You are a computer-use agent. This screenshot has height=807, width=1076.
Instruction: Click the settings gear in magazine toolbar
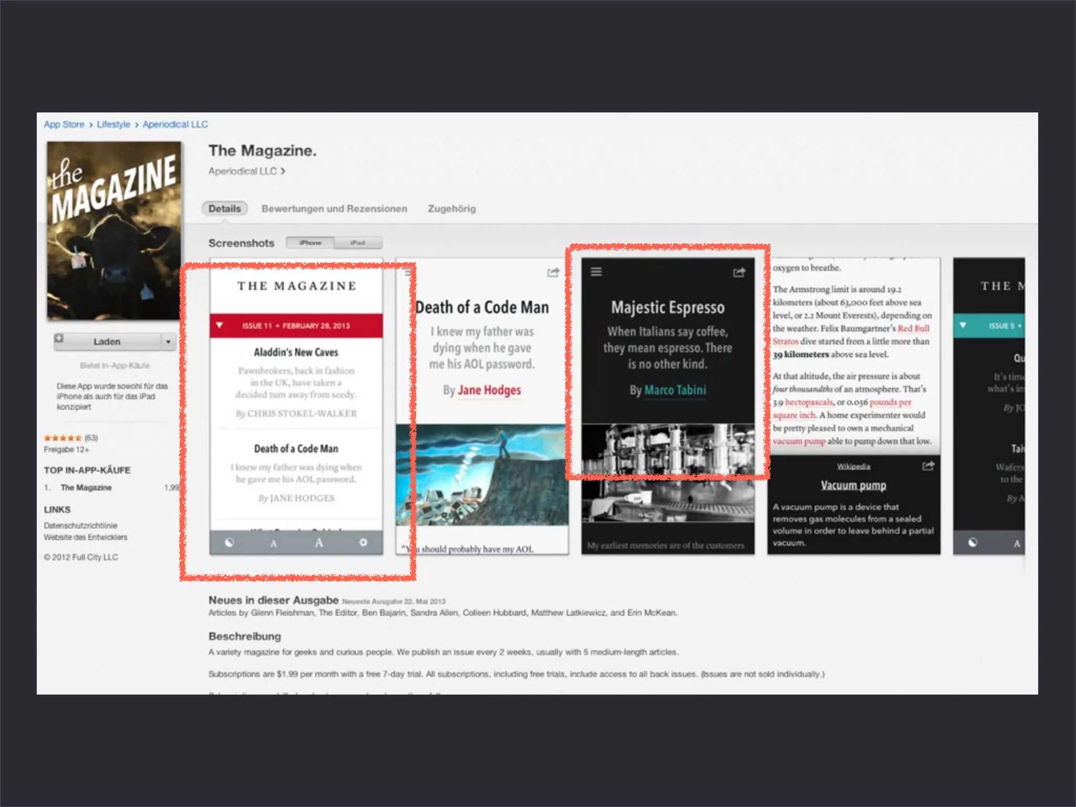click(363, 542)
